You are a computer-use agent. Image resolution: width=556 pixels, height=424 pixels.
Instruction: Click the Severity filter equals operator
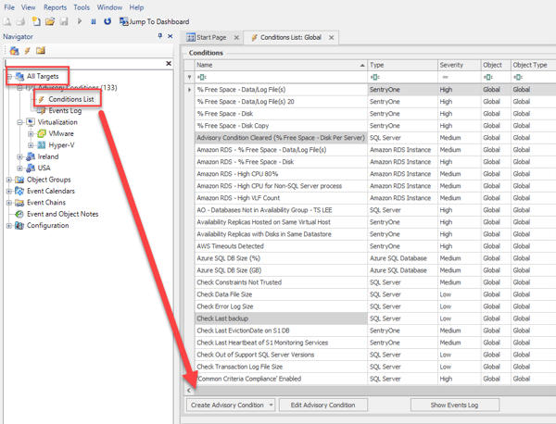point(446,77)
